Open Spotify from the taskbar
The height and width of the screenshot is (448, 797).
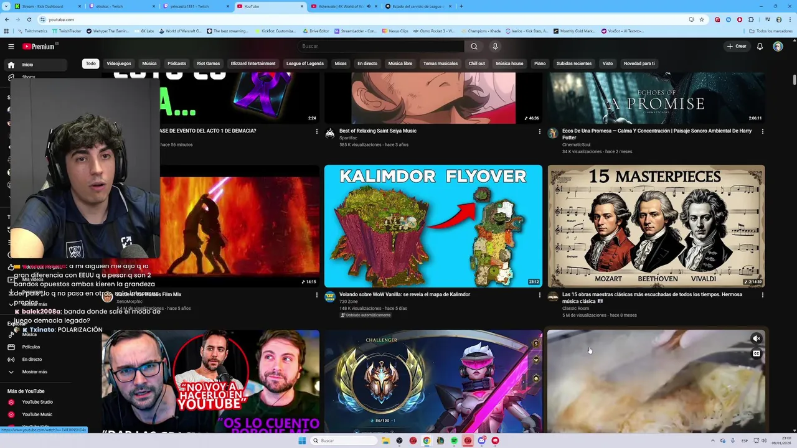454,441
